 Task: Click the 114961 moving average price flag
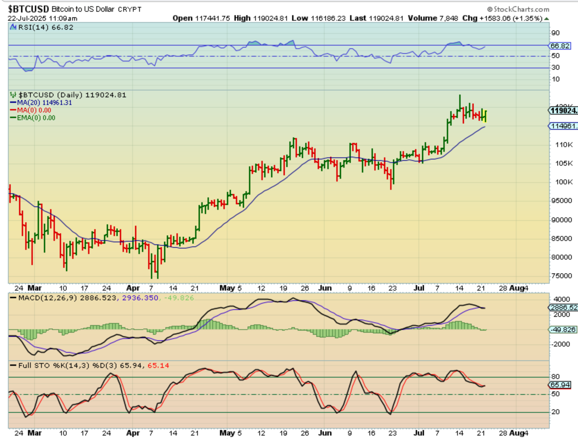[x=563, y=126]
